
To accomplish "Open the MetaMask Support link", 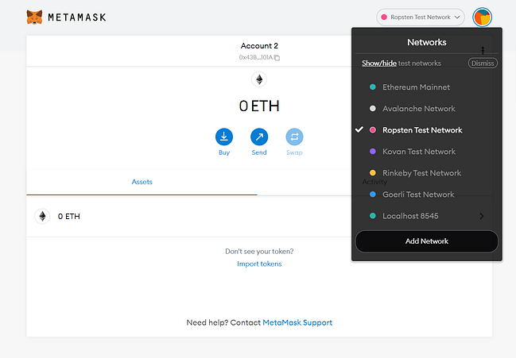I will click(297, 322).
